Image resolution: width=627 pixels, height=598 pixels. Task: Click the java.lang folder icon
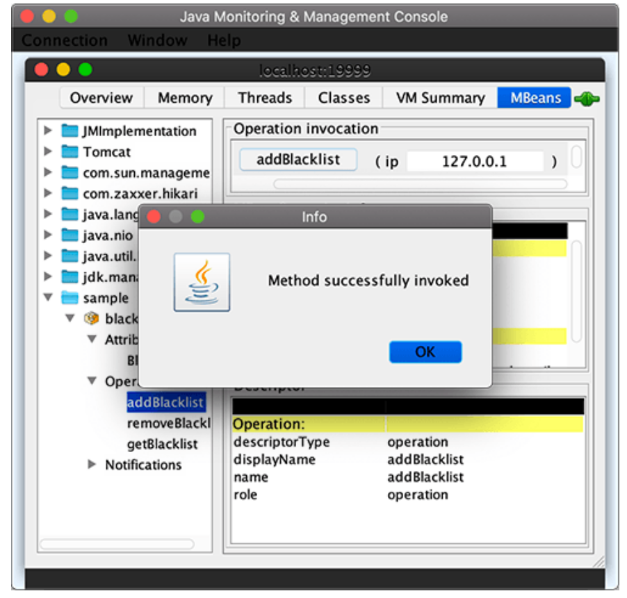pyautogui.click(x=70, y=214)
